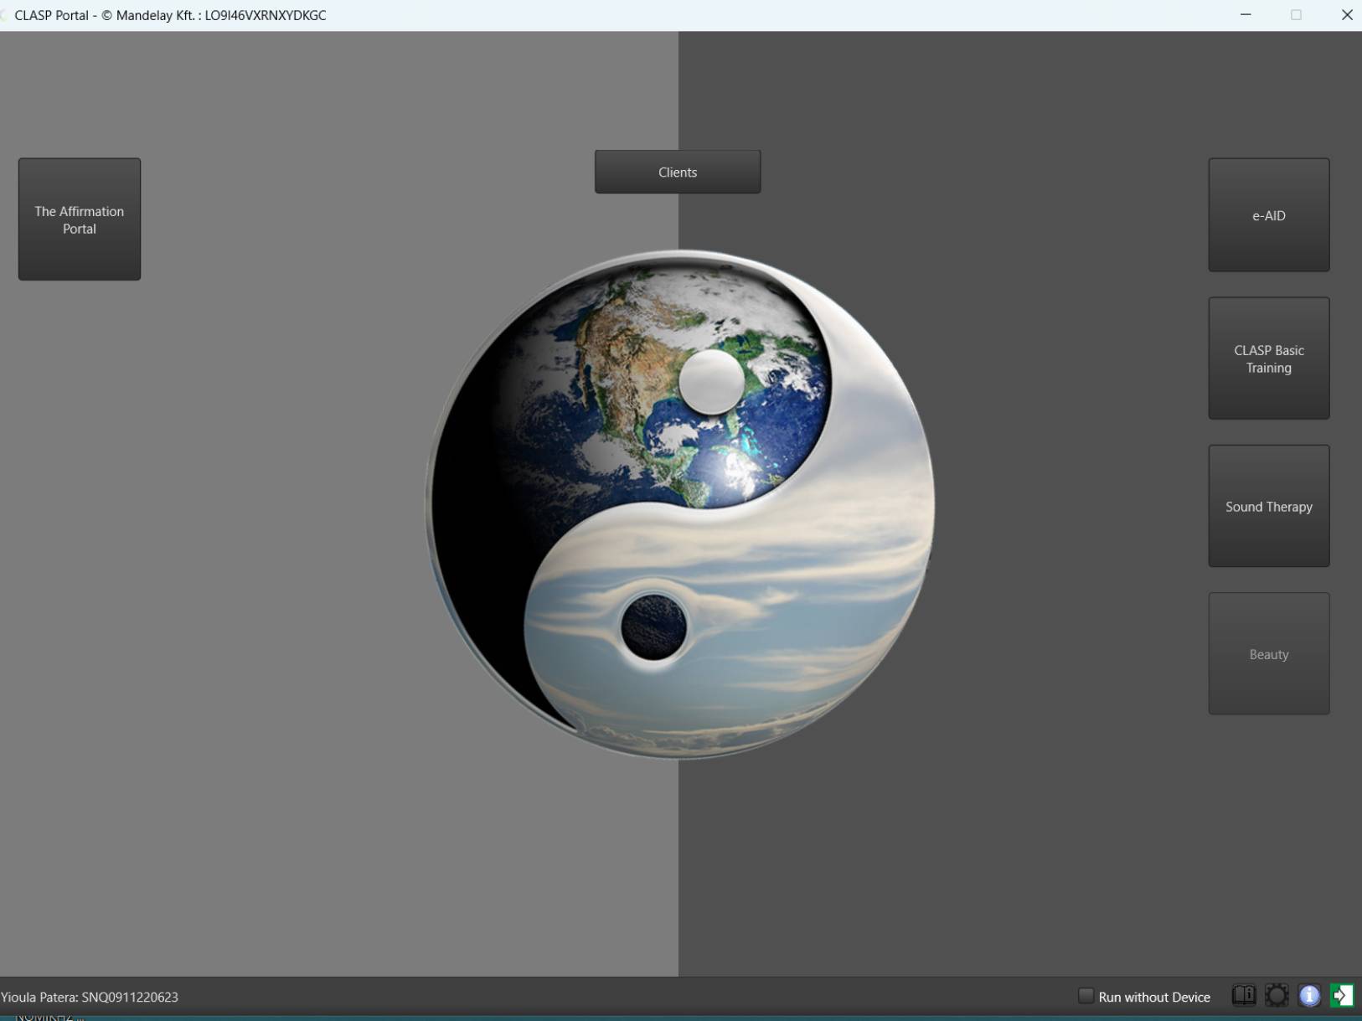Close the CLASP Portal window

click(x=1346, y=15)
